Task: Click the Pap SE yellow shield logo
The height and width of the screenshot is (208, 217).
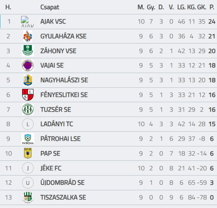Action: point(28,153)
